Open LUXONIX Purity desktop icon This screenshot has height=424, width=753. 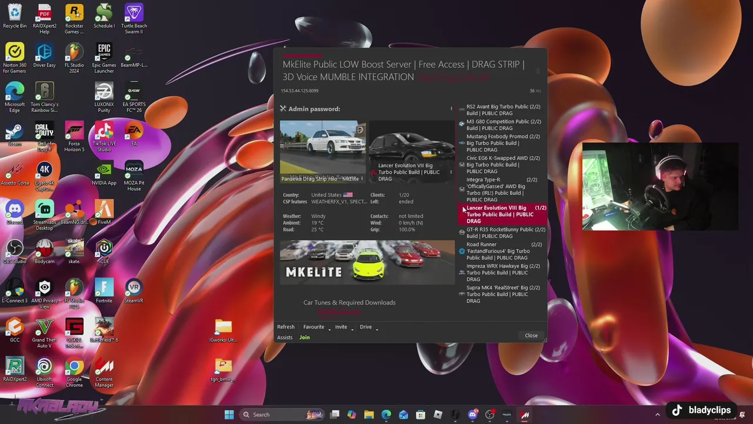pyautogui.click(x=104, y=97)
